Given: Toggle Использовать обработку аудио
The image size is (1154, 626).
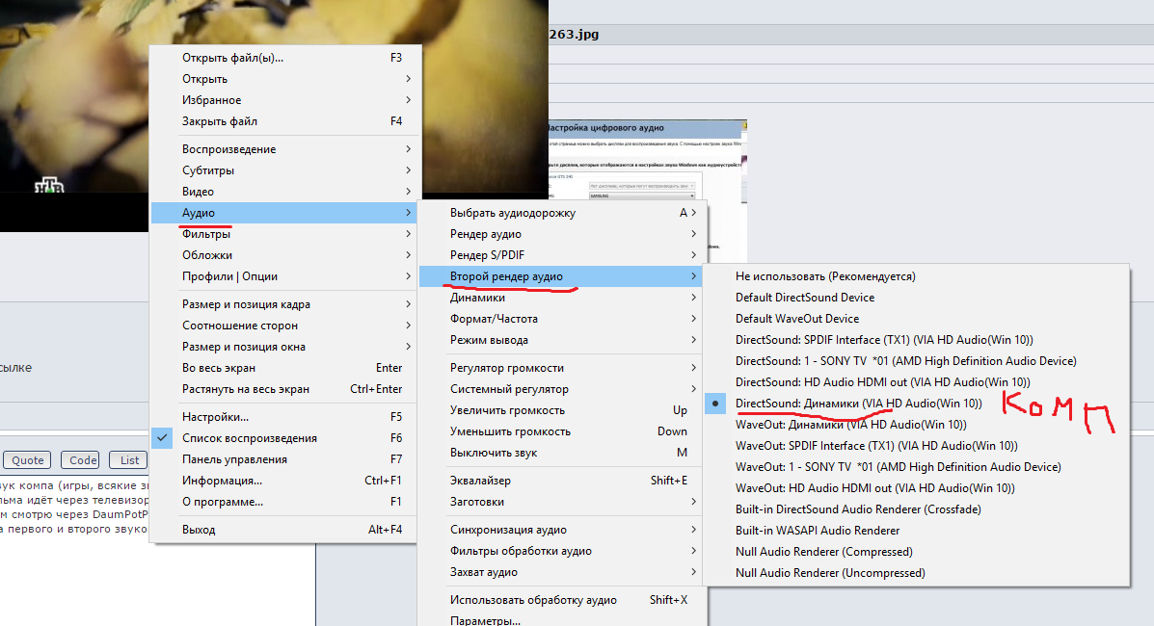Looking at the screenshot, I should 561,600.
